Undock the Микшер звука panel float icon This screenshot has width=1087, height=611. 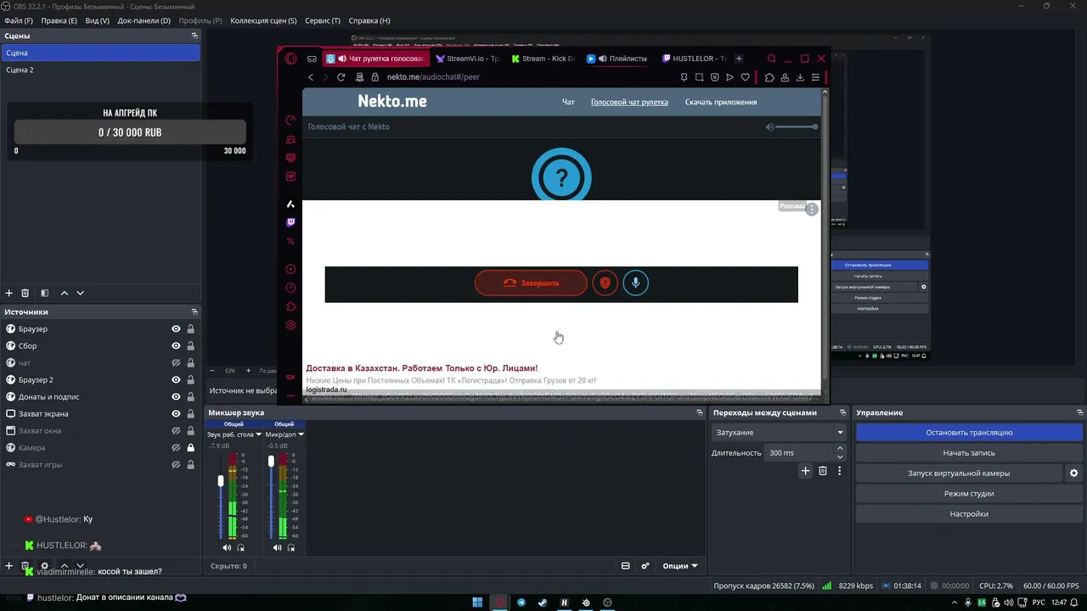tap(700, 412)
